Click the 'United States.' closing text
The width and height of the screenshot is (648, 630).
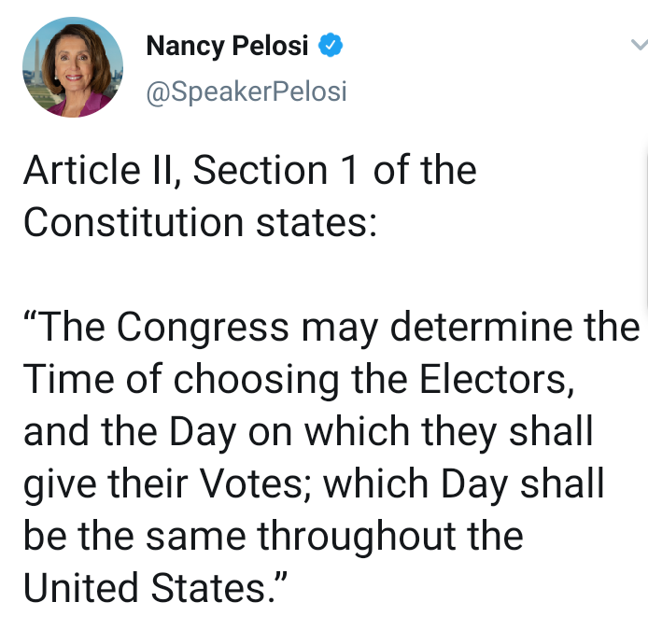152,589
